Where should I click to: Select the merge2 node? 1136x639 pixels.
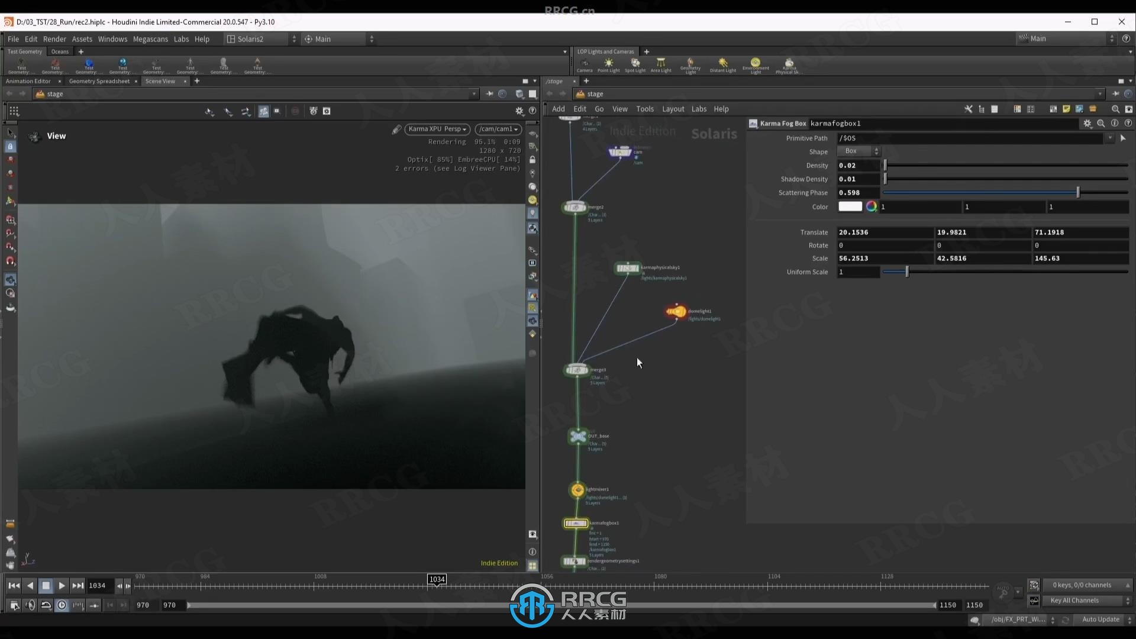pos(575,207)
